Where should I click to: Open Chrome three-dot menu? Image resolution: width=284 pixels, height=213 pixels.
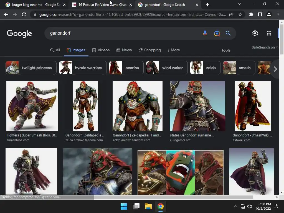click(x=278, y=14)
